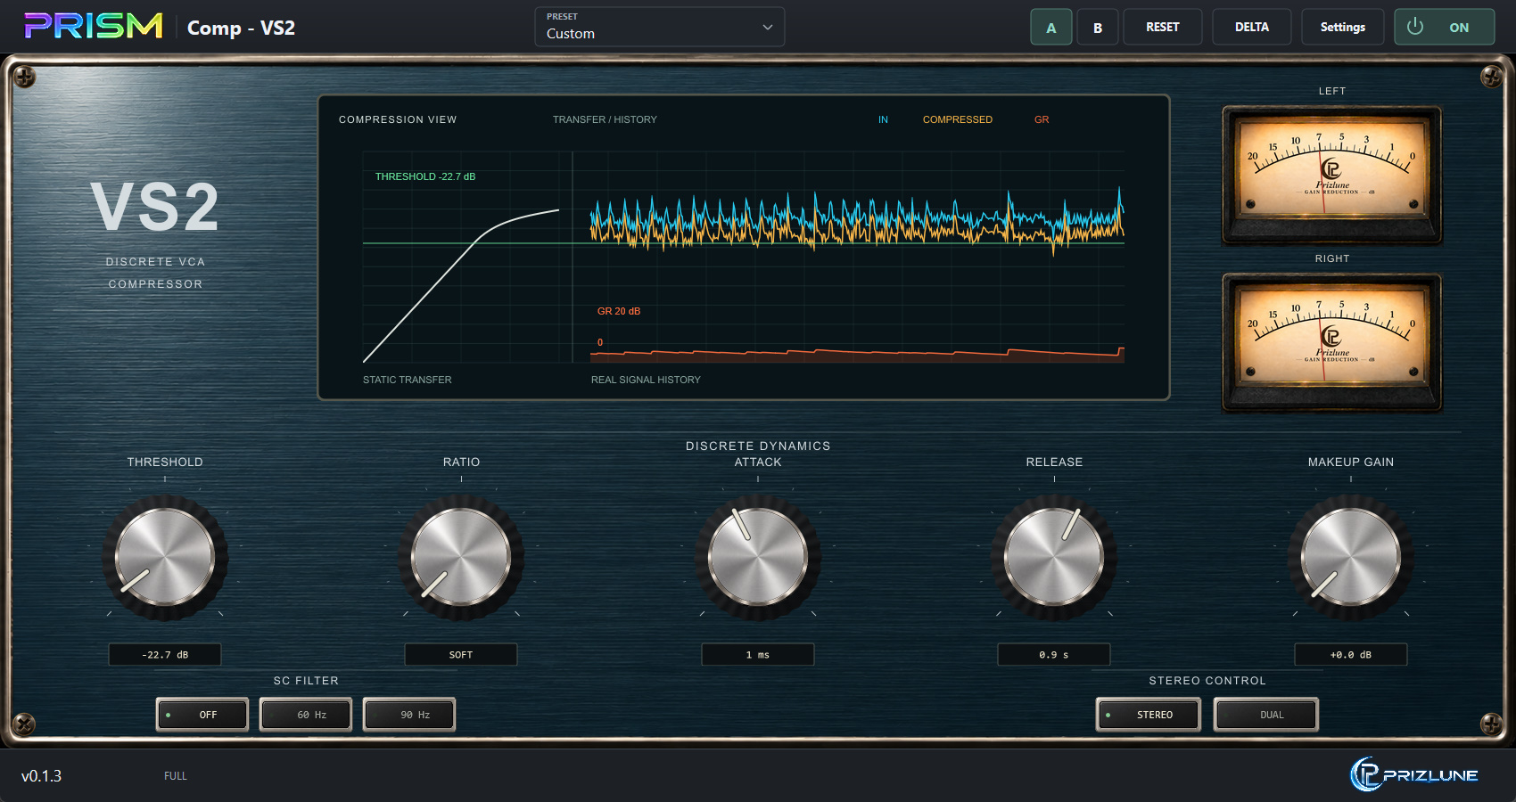Click the ratio value field SOFT
1516x802 pixels.
461,654
